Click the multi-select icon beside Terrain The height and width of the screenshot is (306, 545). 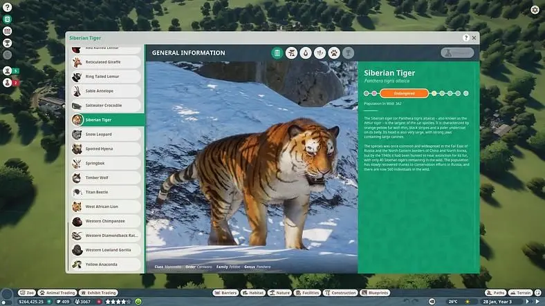pos(538,293)
